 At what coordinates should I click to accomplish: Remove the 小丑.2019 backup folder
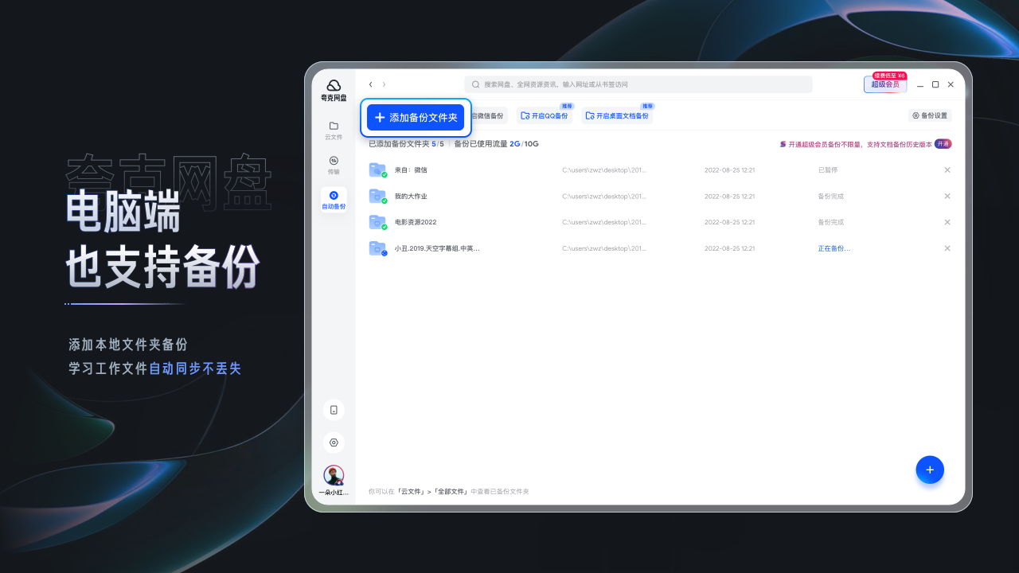(947, 248)
